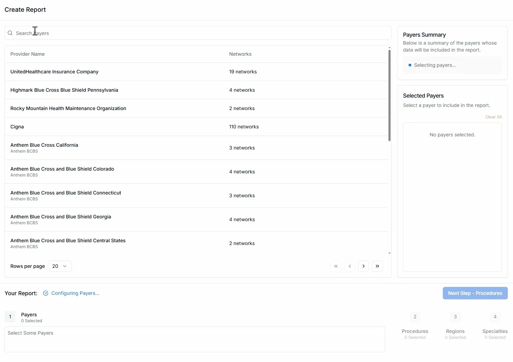This screenshot has width=513, height=362.
Task: Select Rocky Mountain Health Maintenance Organization
Action: point(196,108)
